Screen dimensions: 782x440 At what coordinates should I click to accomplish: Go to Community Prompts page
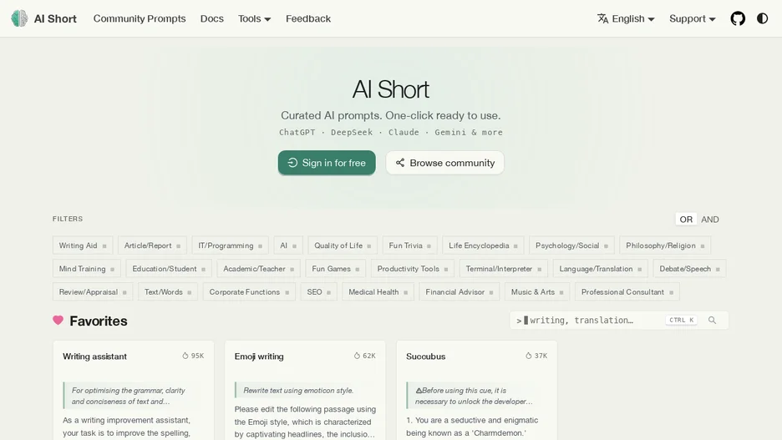click(140, 18)
